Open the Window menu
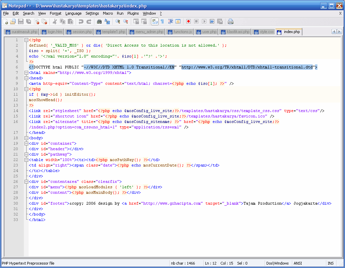The height and width of the screenshot is (268, 345). [x=149, y=13]
